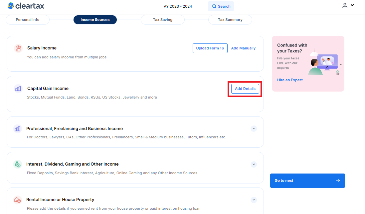The width and height of the screenshot is (365, 214).
Task: Open the user profile icon menu
Action: click(345, 5)
